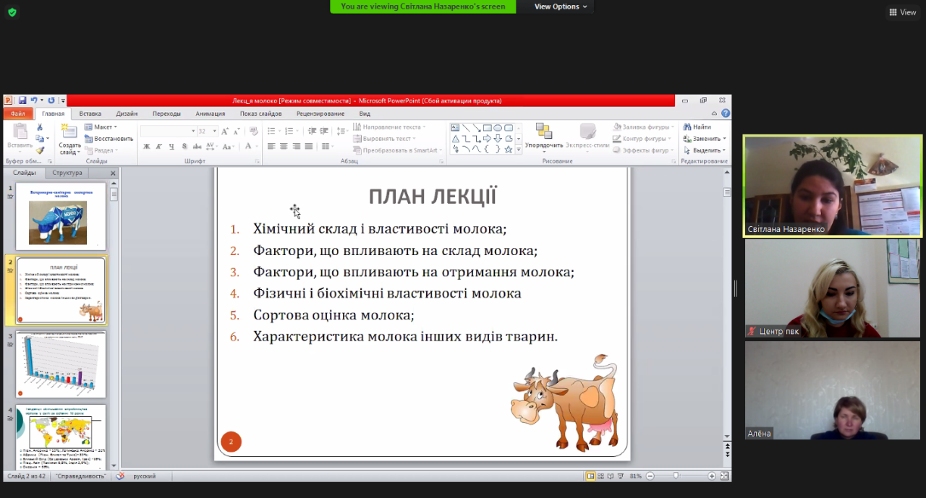Toggle italic (К) formatting
The width and height of the screenshot is (926, 498).
[159, 146]
